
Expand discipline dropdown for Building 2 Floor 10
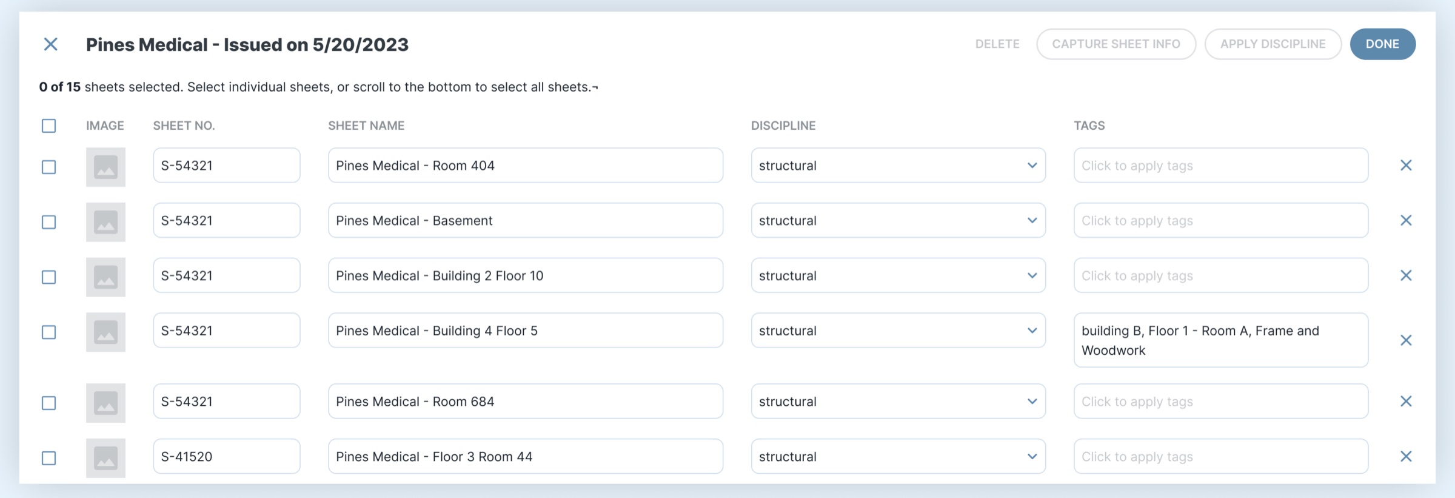(x=898, y=276)
